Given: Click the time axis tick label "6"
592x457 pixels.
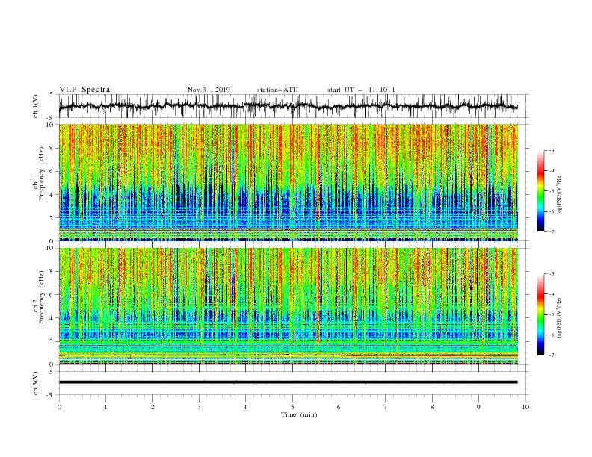Looking at the screenshot, I should 339,407.
